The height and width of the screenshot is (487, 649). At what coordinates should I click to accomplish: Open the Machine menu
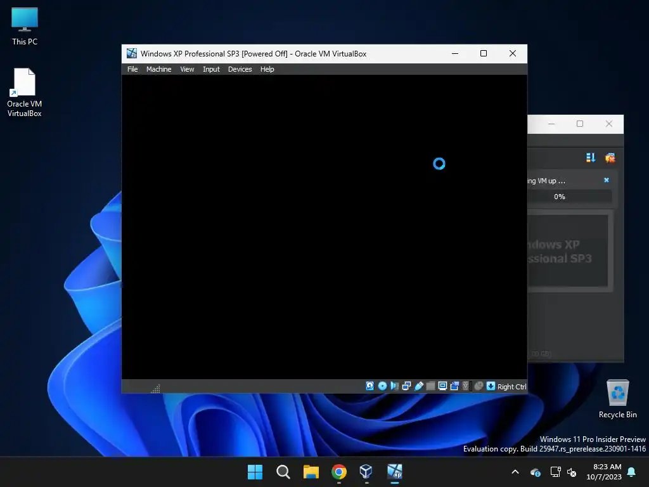click(158, 69)
